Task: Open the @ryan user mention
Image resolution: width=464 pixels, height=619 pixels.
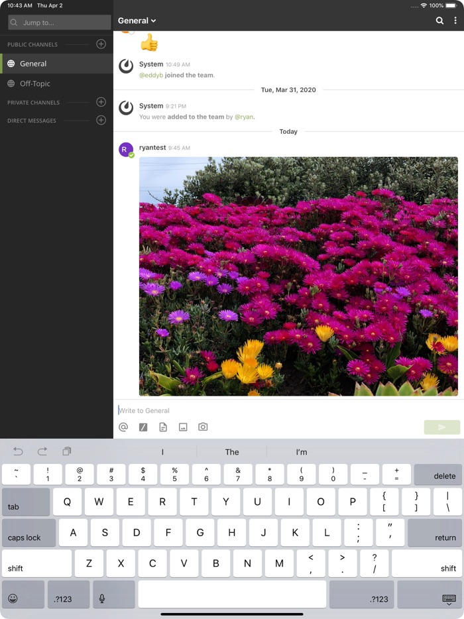Action: 244,117
